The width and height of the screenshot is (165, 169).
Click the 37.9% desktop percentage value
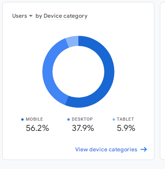pos(83,128)
